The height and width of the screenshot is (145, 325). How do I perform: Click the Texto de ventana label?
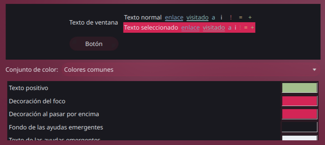click(93, 22)
